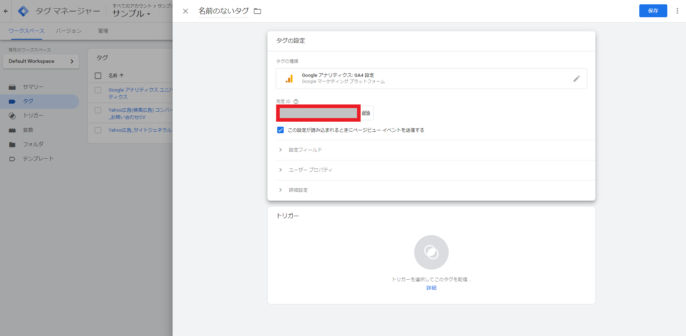Check the Yahoo広告(検索広告) tag row checkbox
This screenshot has width=686, height=336.
pos(98,110)
